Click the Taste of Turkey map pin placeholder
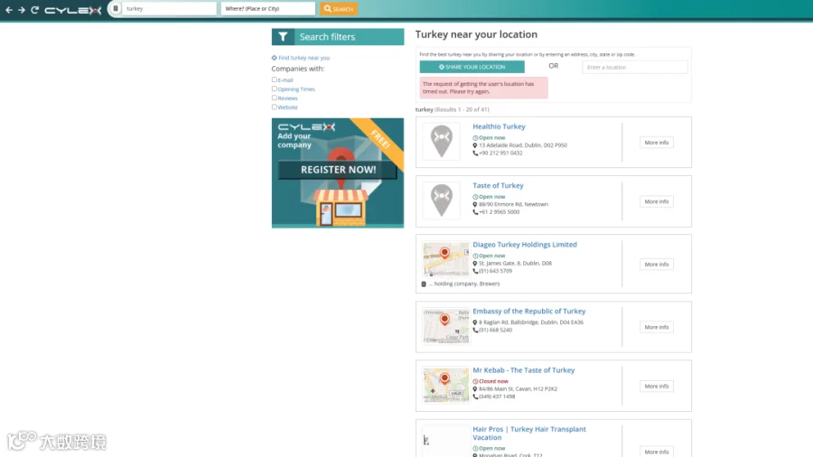 [441, 200]
